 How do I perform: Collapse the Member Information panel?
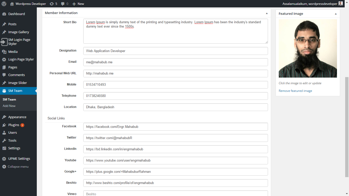point(267,13)
